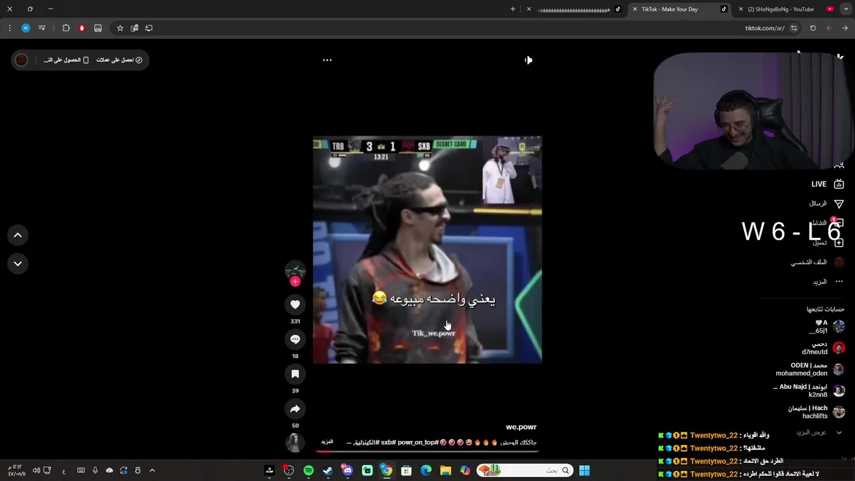Open the translate page icon in address bar

134,28
